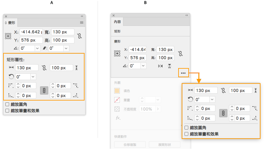Click the reference point locator in 變形 panel A
The width and height of the screenshot is (264, 150).
click(x=8, y=36)
